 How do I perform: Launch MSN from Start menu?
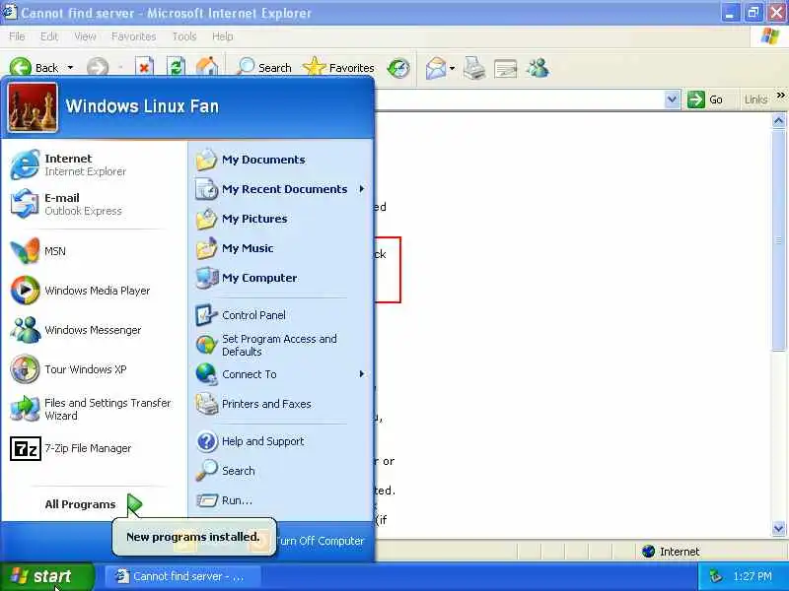(x=94, y=251)
